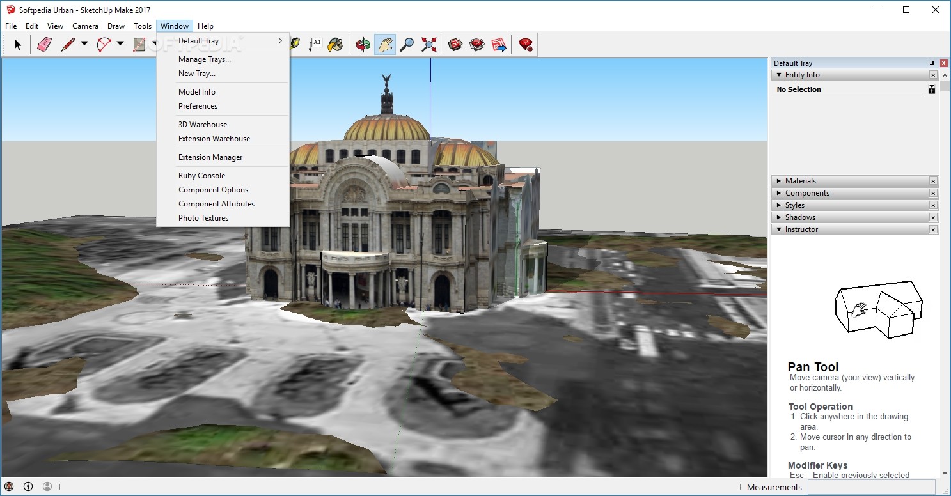Click the Zoom Extents tool
Image resolution: width=951 pixels, height=496 pixels.
click(429, 45)
